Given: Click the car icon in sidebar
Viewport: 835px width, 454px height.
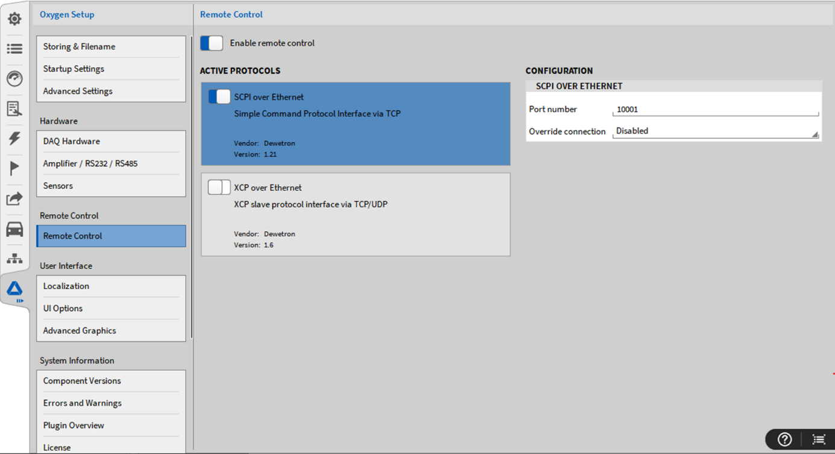Looking at the screenshot, I should tap(14, 229).
